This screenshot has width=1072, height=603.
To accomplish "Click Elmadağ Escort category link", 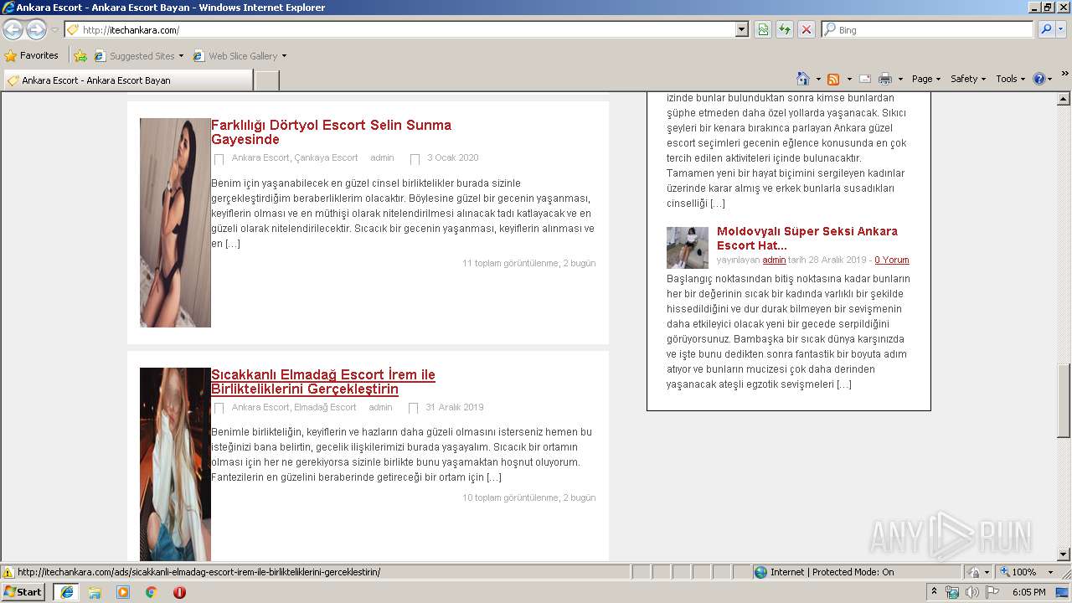I will (x=325, y=407).
